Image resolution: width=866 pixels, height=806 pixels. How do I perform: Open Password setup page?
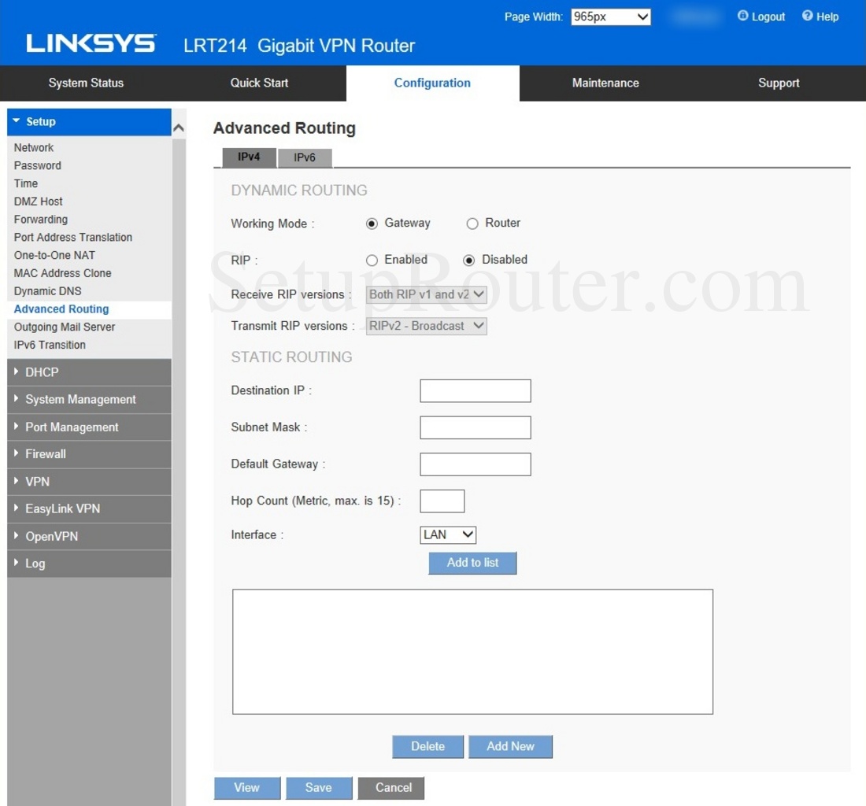38,165
